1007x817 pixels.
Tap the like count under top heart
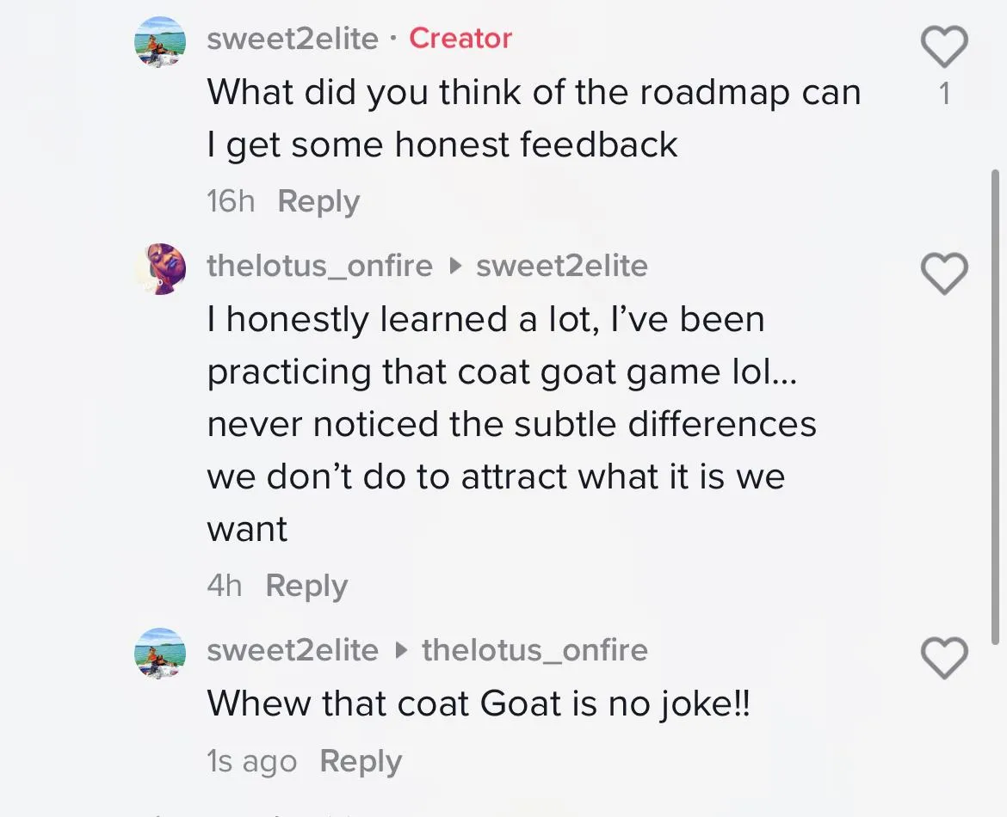(x=944, y=94)
